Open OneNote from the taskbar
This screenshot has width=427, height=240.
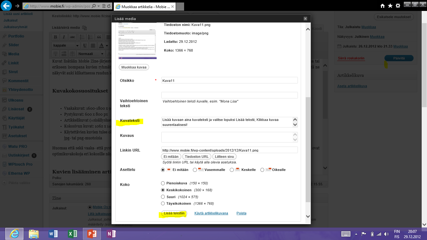pos(111,234)
